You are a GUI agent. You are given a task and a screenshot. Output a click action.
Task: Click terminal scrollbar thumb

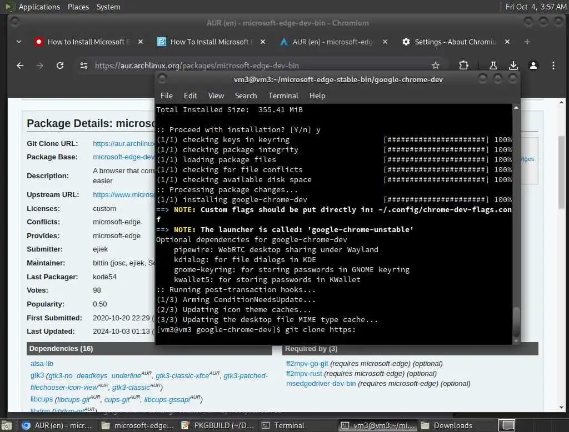[516, 322]
